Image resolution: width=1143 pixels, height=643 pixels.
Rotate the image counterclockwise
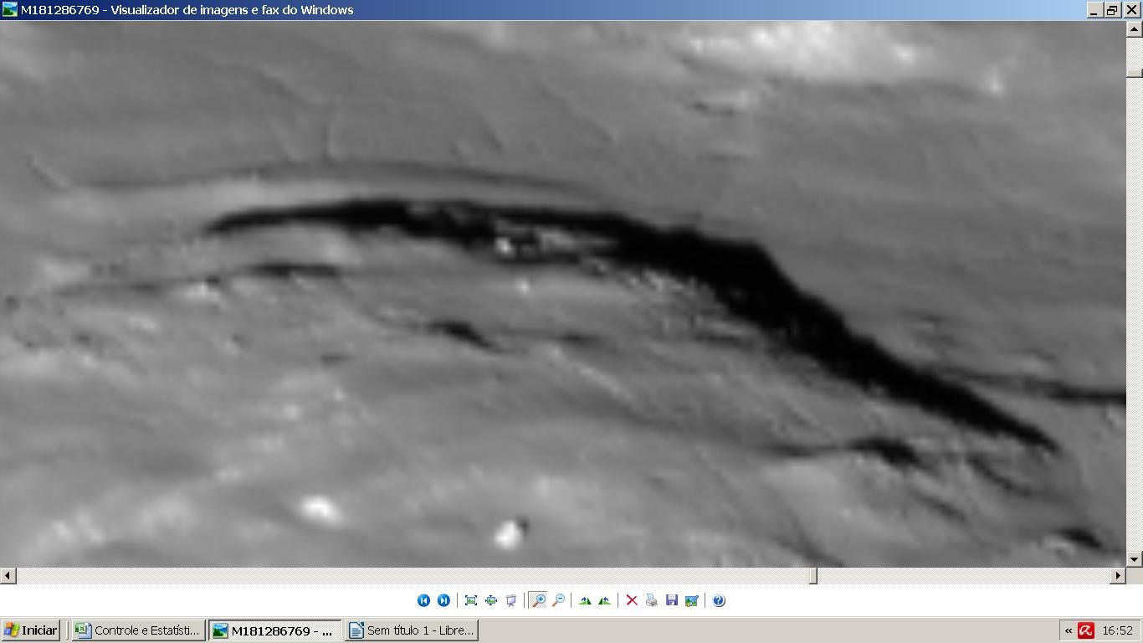[x=604, y=600]
